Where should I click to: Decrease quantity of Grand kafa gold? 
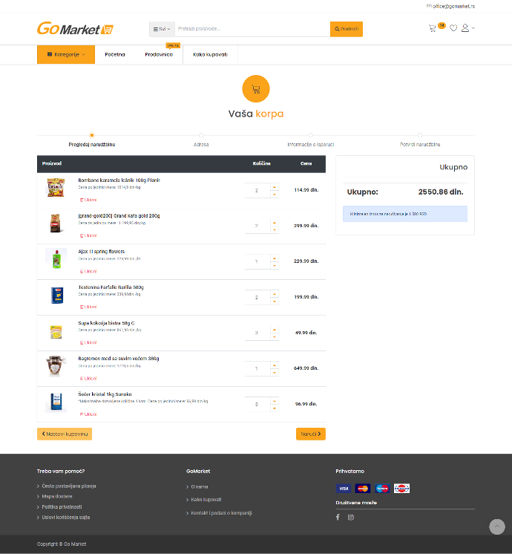(x=275, y=230)
